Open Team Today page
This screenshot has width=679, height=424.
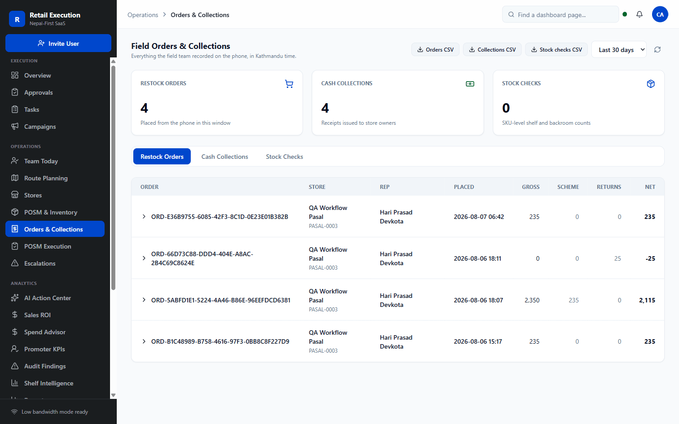pyautogui.click(x=55, y=161)
